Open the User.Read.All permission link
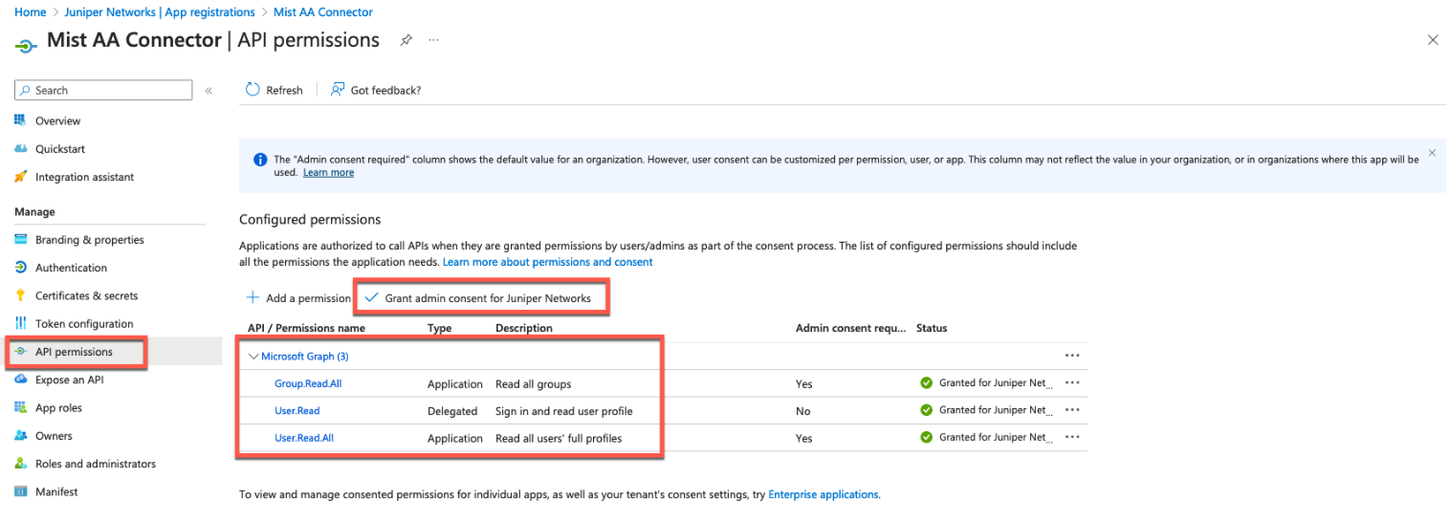 point(304,438)
